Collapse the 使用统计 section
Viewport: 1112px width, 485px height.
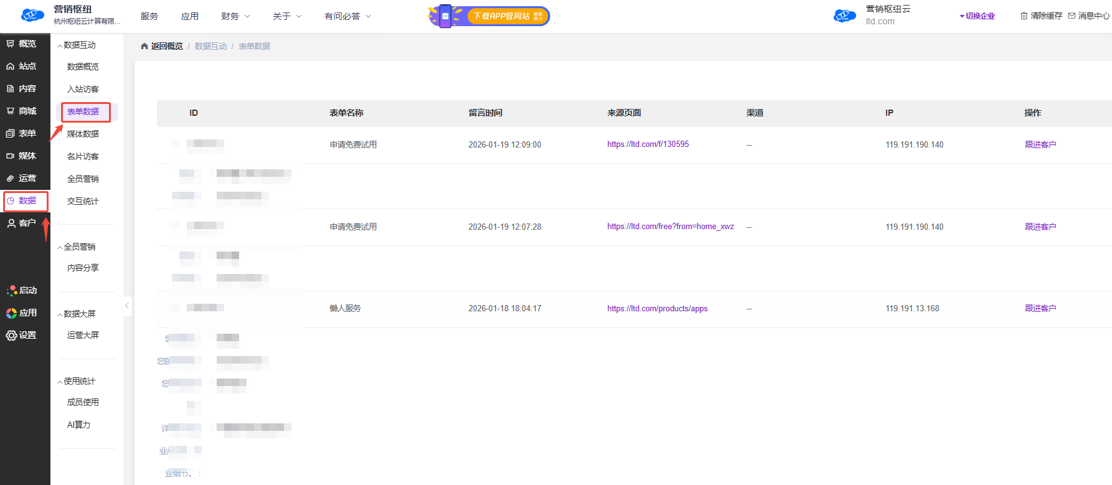click(x=60, y=382)
